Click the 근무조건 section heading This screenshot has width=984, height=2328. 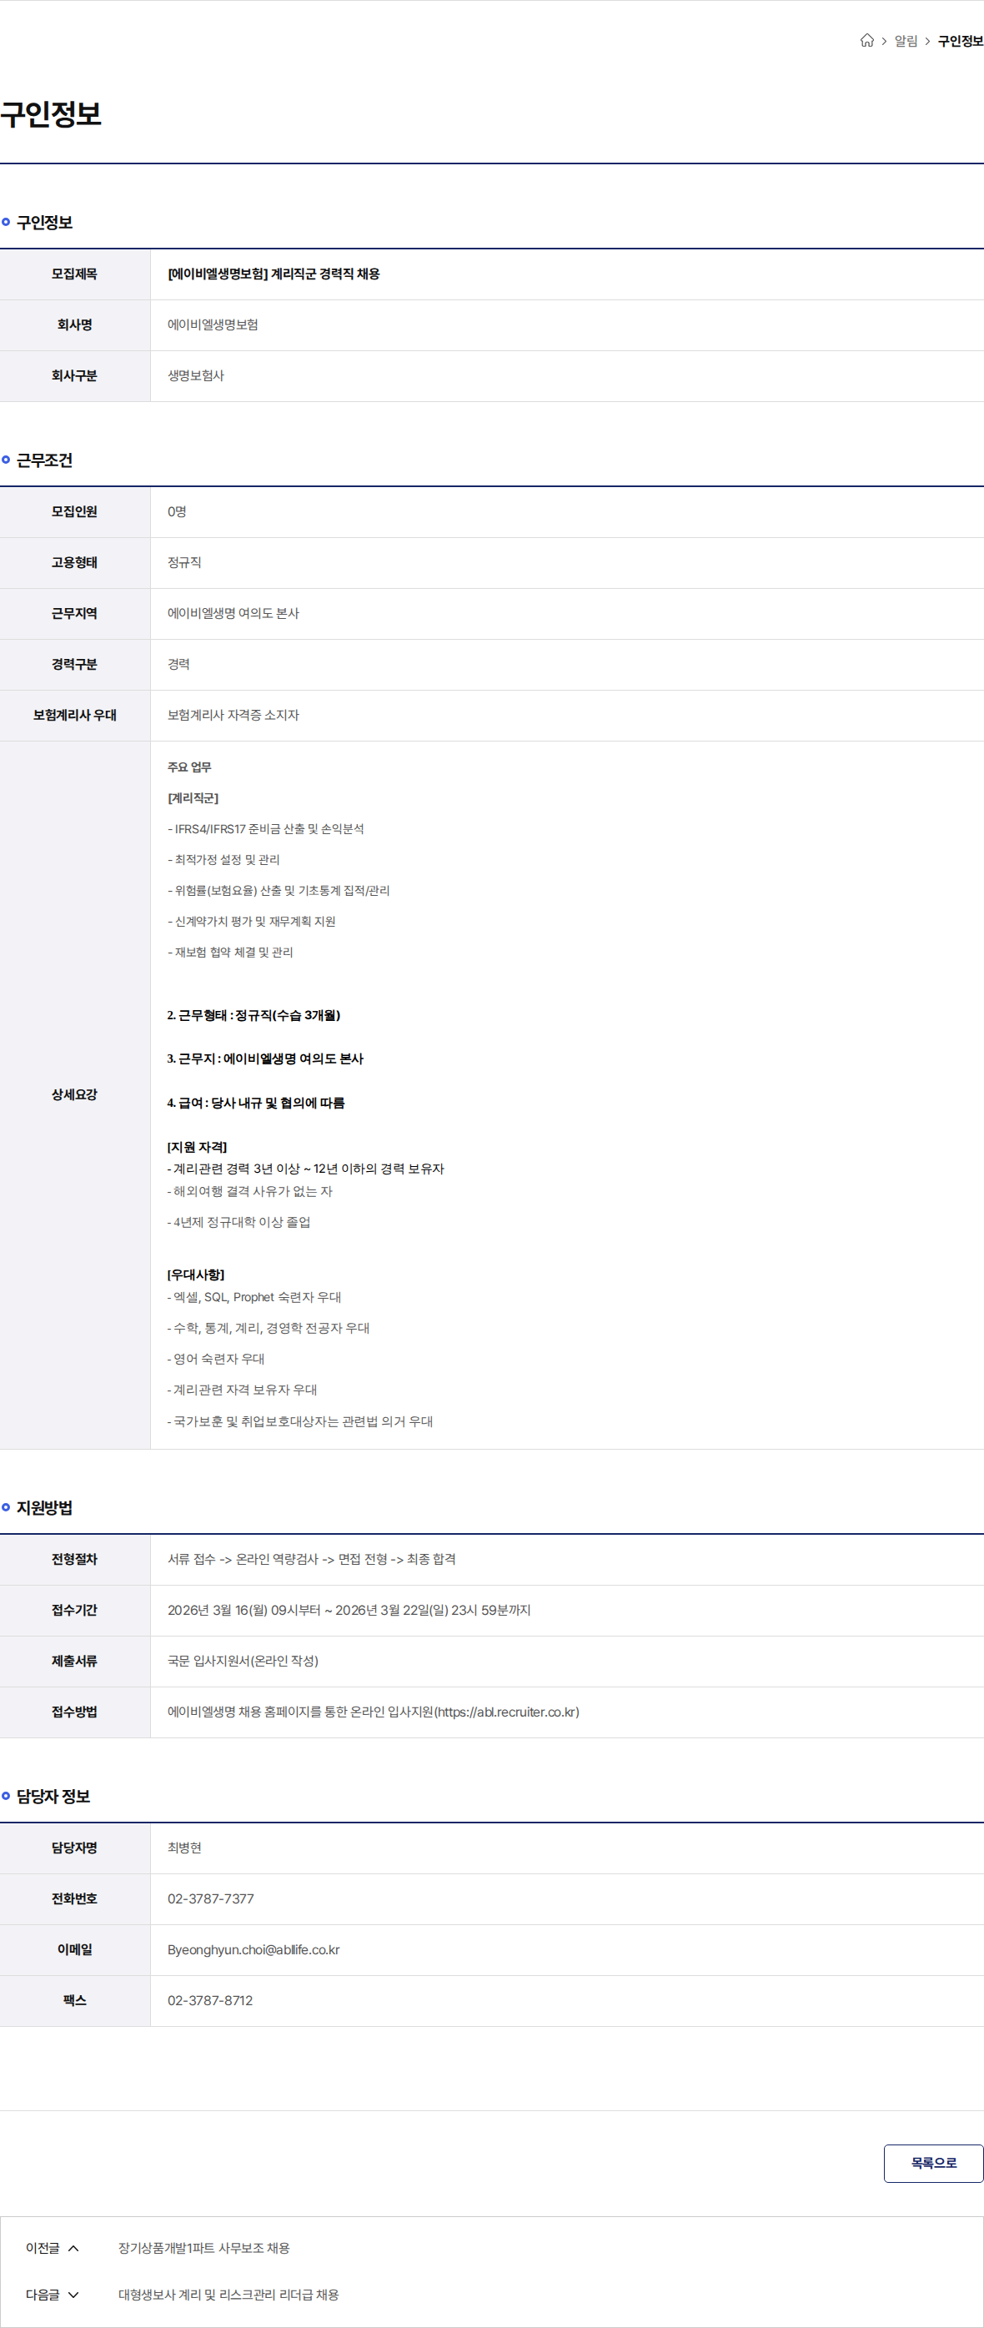tap(44, 460)
